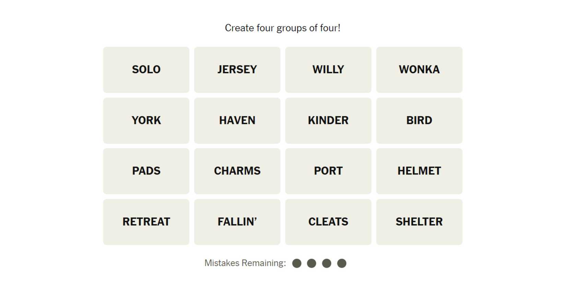
Task: Select the SOLO word tile
Action: [x=146, y=70]
